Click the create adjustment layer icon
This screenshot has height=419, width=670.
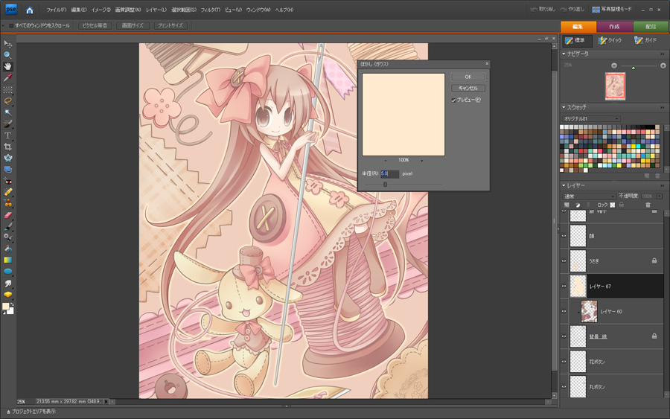578,205
